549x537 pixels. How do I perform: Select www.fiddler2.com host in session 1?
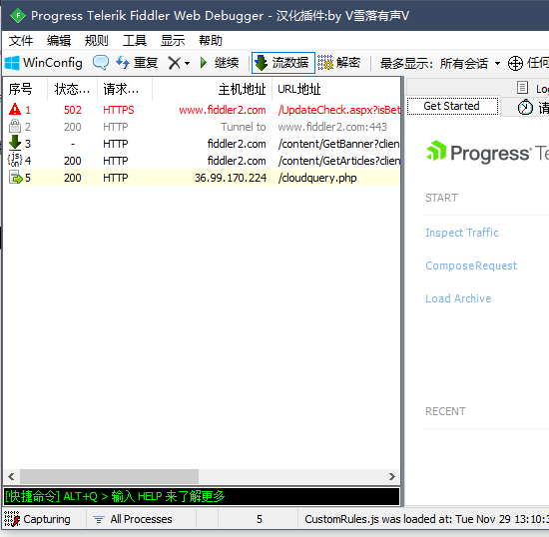click(x=223, y=110)
